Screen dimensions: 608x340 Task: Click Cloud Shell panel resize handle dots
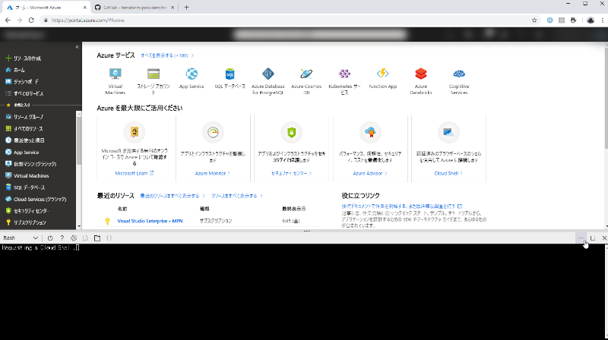click(x=307, y=231)
